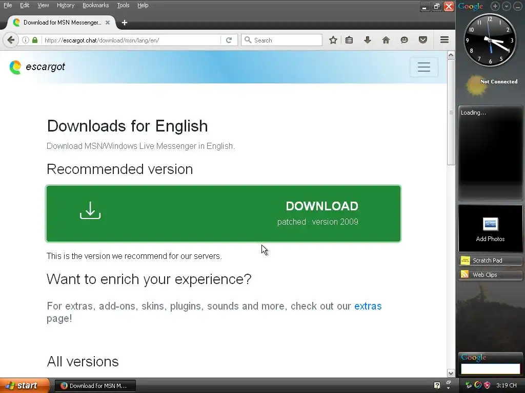Open the Tools menu
This screenshot has height=393, width=525.
tap(123, 5)
